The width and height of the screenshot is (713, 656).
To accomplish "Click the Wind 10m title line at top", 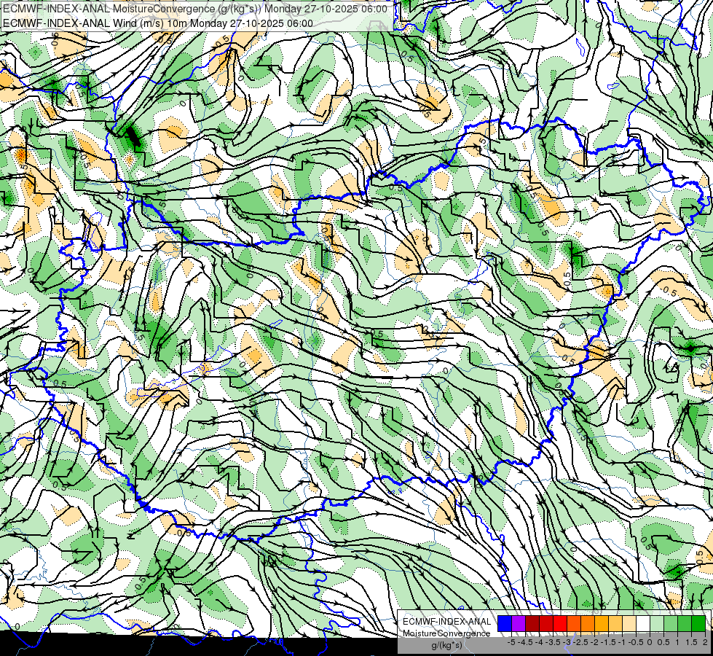I will pos(158,23).
